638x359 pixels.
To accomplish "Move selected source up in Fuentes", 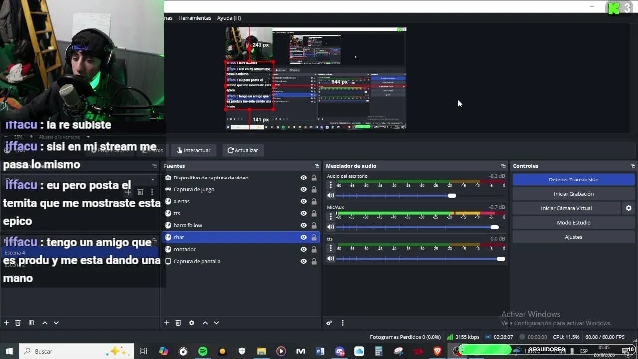I will coord(205,323).
